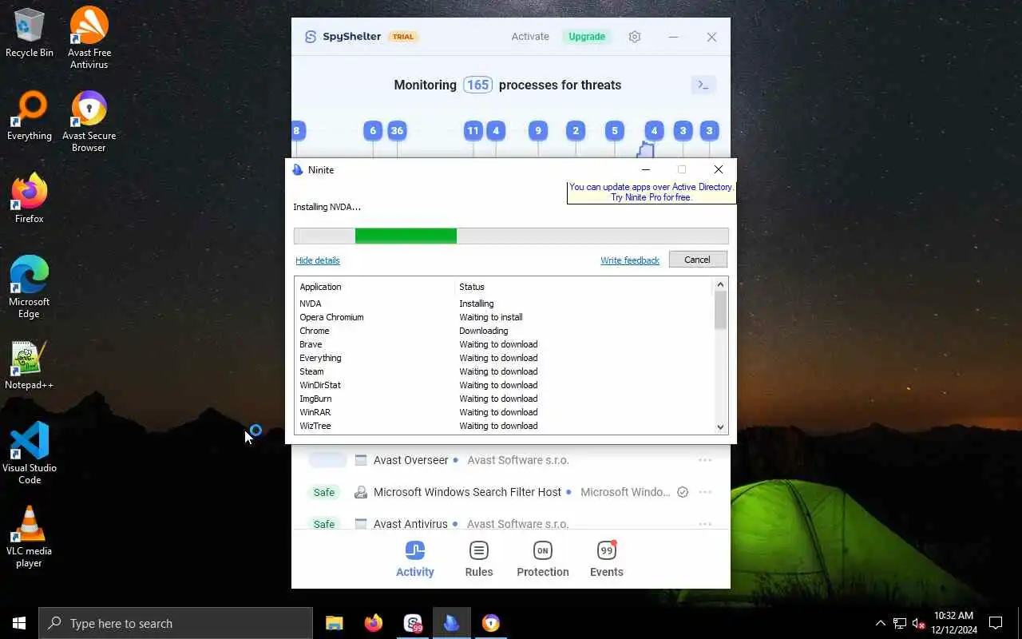Click the Ninite list scroll up arrow

pos(720,284)
